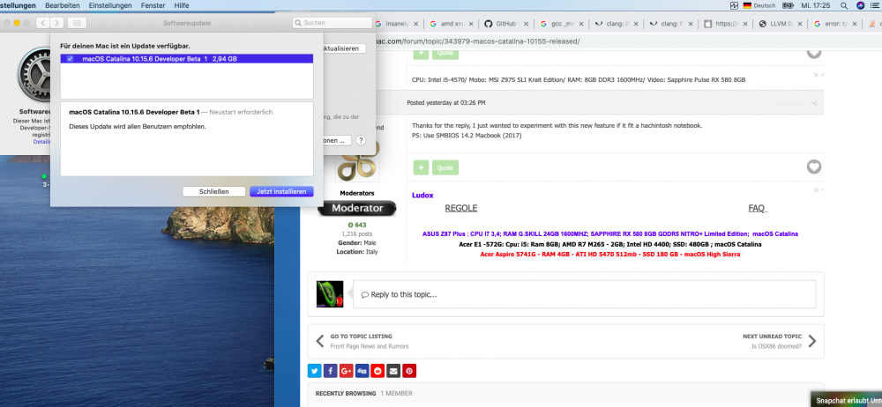Go to Topic Listing: Front Page News
882x407 pixels.
370,341
